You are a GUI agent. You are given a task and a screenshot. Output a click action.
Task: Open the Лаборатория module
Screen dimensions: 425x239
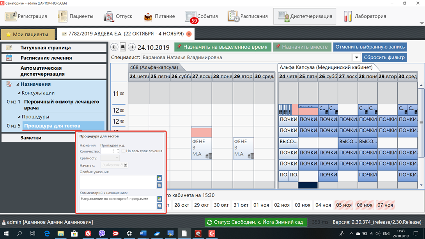(x=365, y=16)
